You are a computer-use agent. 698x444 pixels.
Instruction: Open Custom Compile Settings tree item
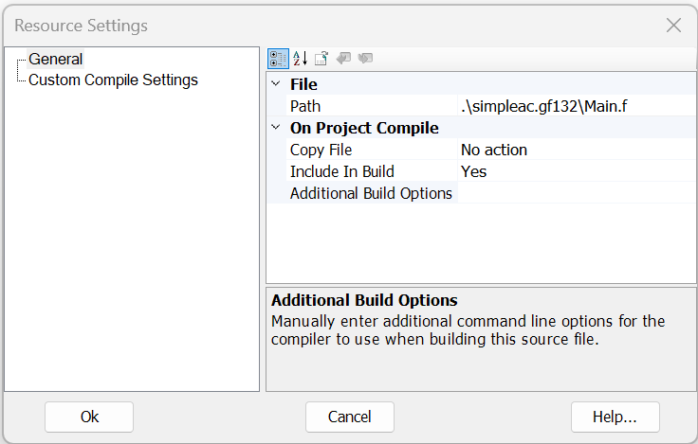coord(113,80)
